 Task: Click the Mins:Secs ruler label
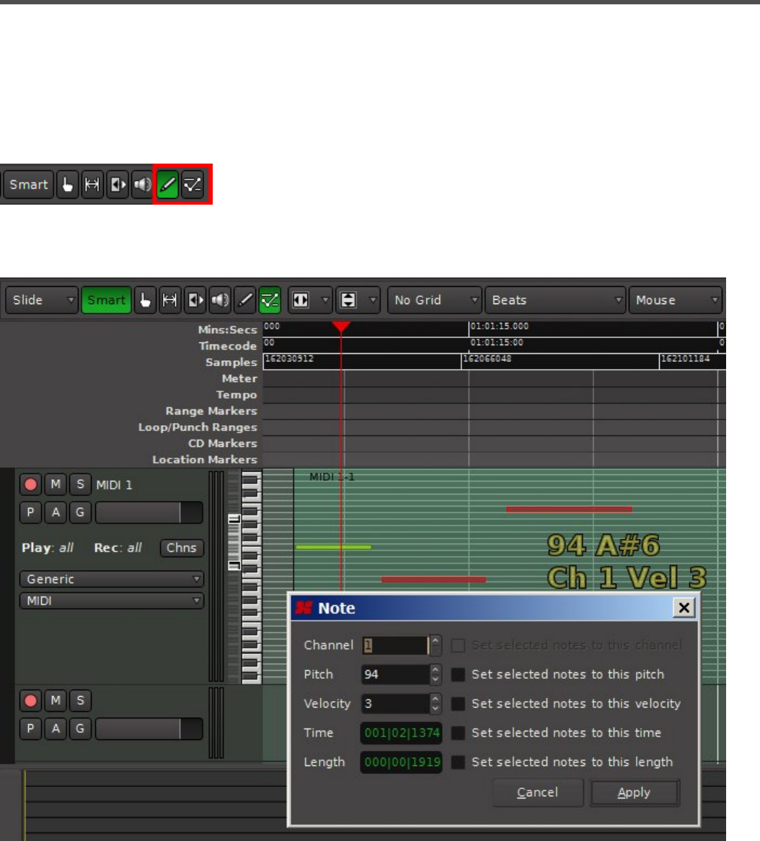point(227,330)
